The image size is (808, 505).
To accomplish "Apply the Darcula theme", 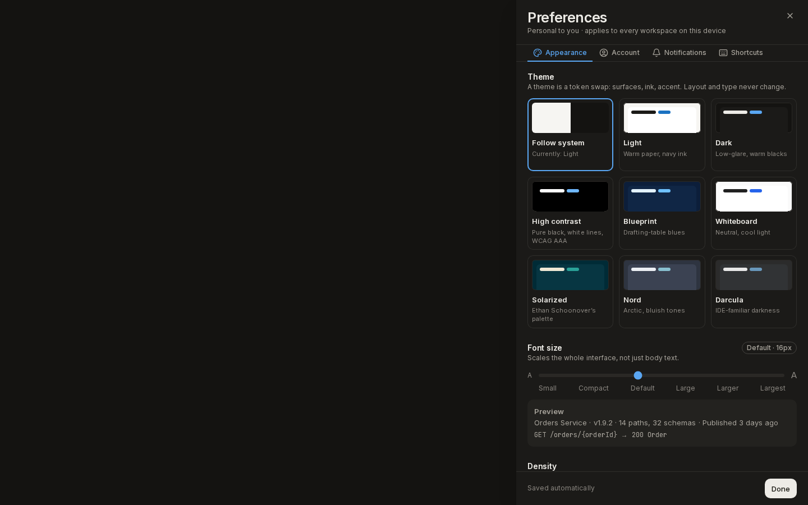I will pyautogui.click(x=754, y=292).
